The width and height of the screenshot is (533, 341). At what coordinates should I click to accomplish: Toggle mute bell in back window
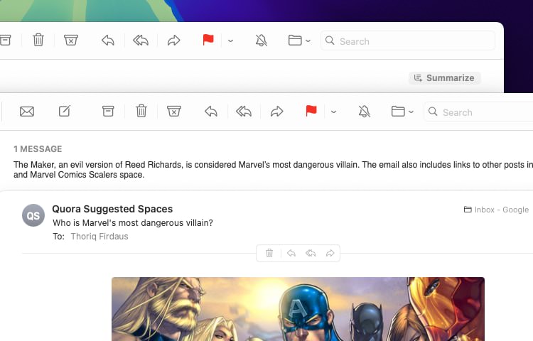pos(261,40)
